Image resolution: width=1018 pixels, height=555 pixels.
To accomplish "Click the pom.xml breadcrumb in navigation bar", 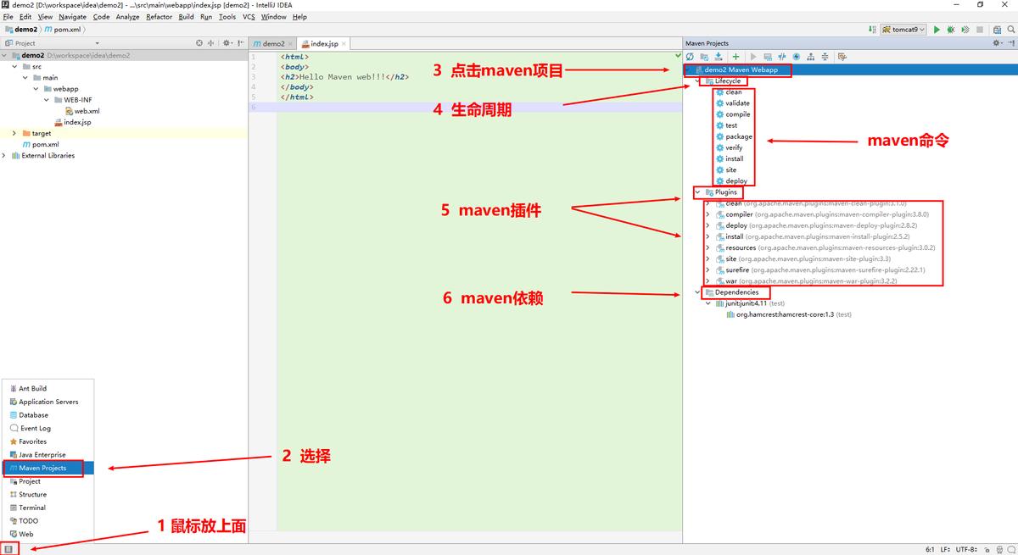I will [x=67, y=30].
